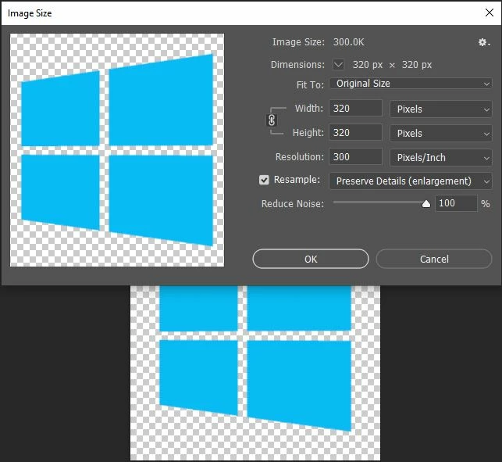Screen dimensions: 502x462
Task: Open the Width units dropdown
Action: (x=441, y=109)
